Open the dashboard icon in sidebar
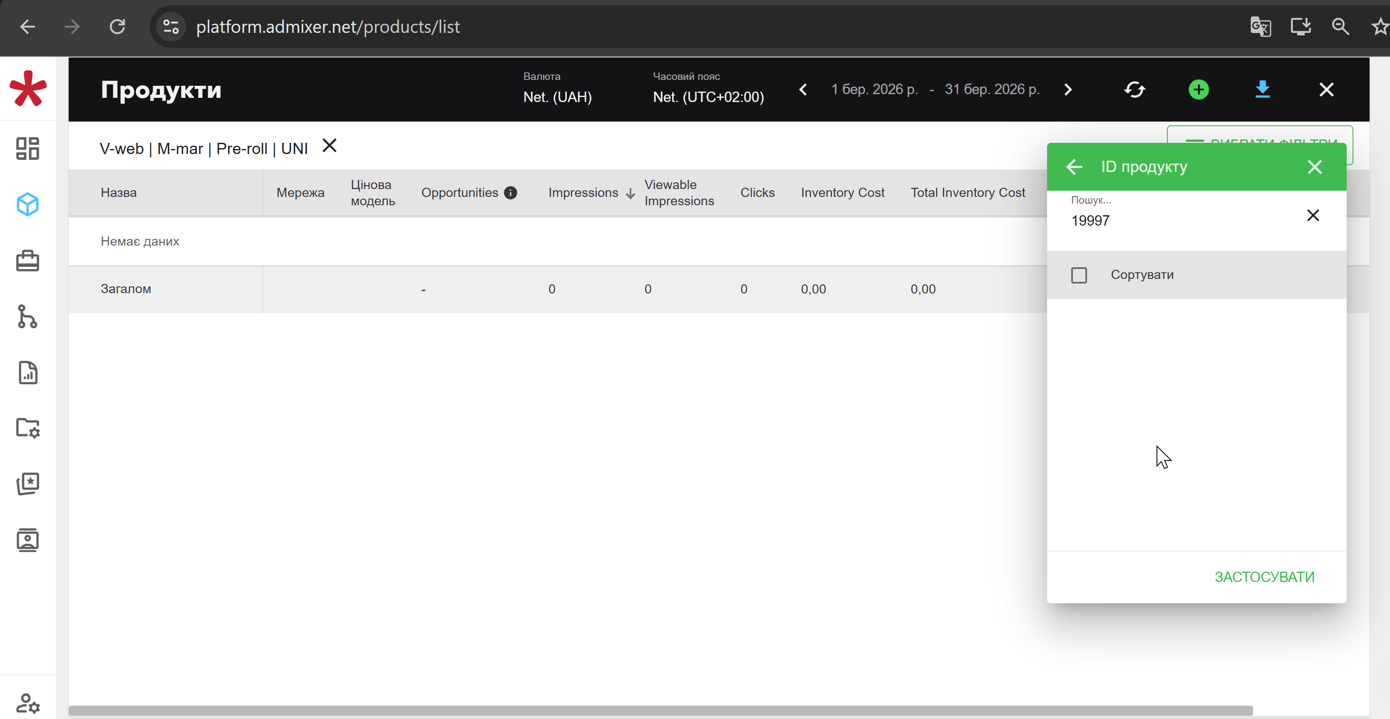This screenshot has width=1390, height=719. 27,149
